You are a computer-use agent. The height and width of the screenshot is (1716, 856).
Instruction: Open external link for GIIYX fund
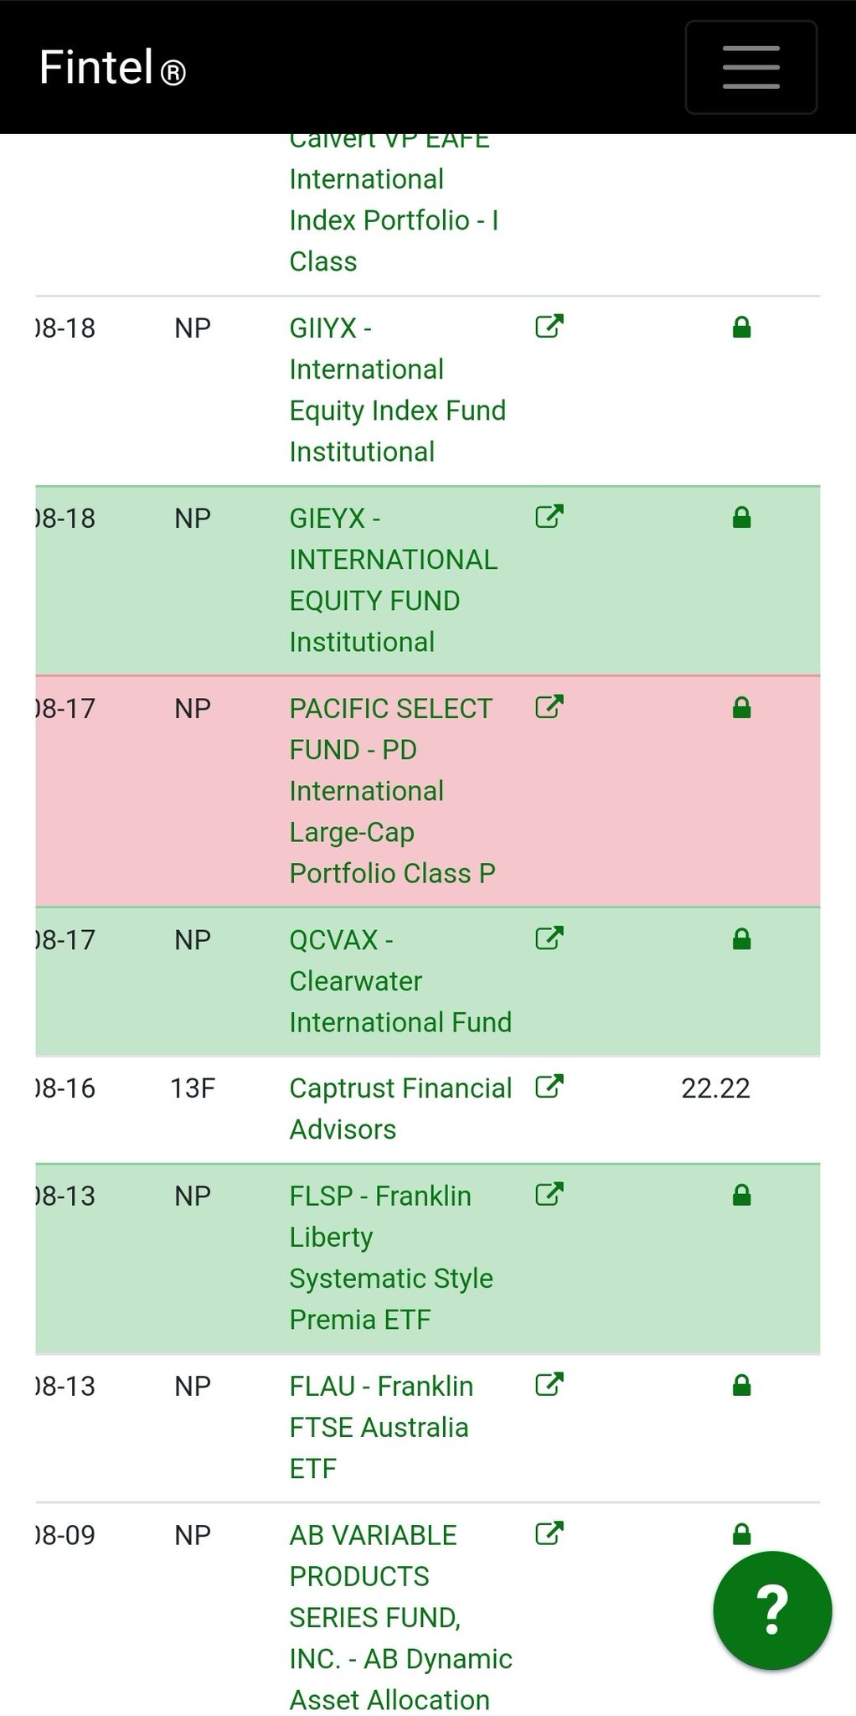549,326
